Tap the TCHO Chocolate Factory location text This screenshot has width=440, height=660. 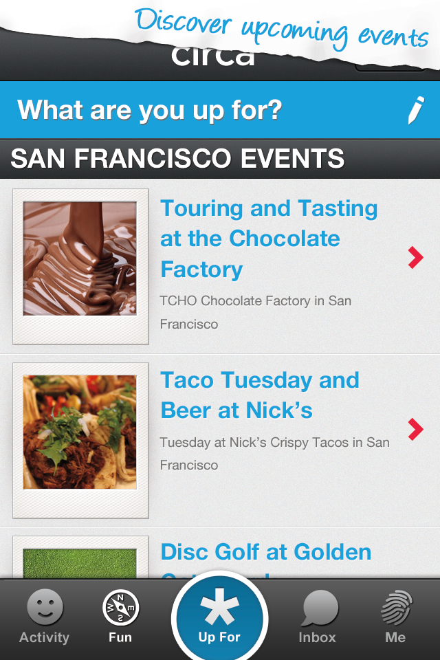[255, 312]
